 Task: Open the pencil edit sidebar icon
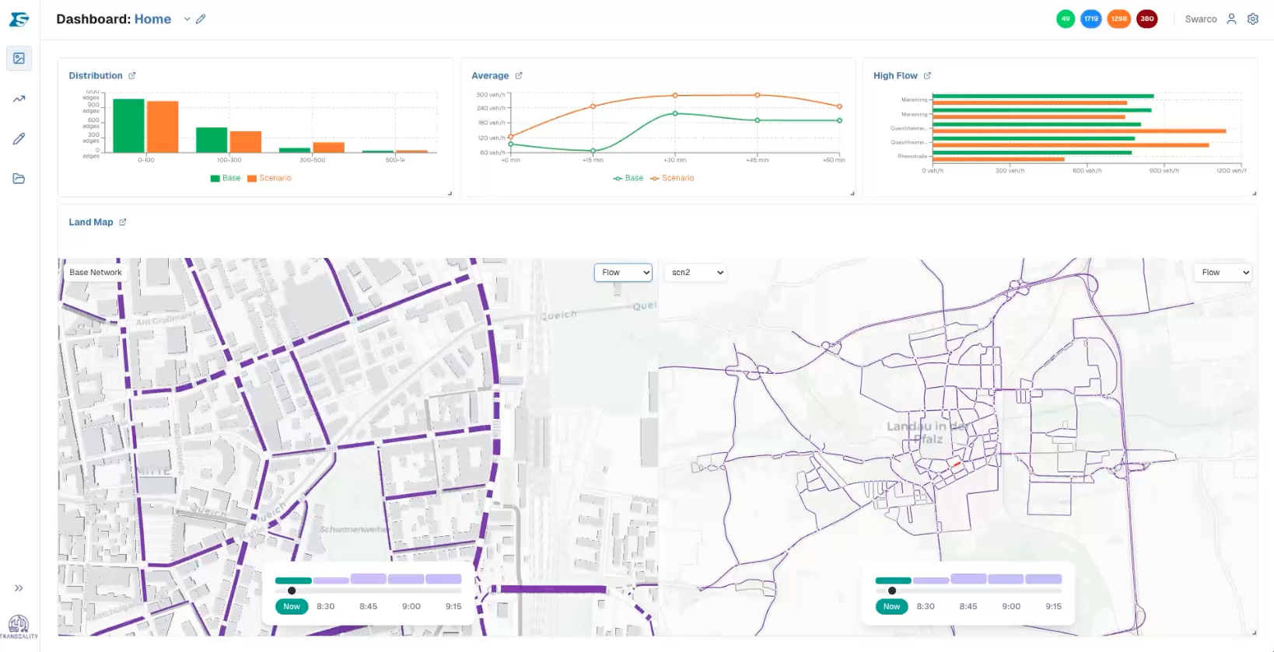tap(19, 138)
